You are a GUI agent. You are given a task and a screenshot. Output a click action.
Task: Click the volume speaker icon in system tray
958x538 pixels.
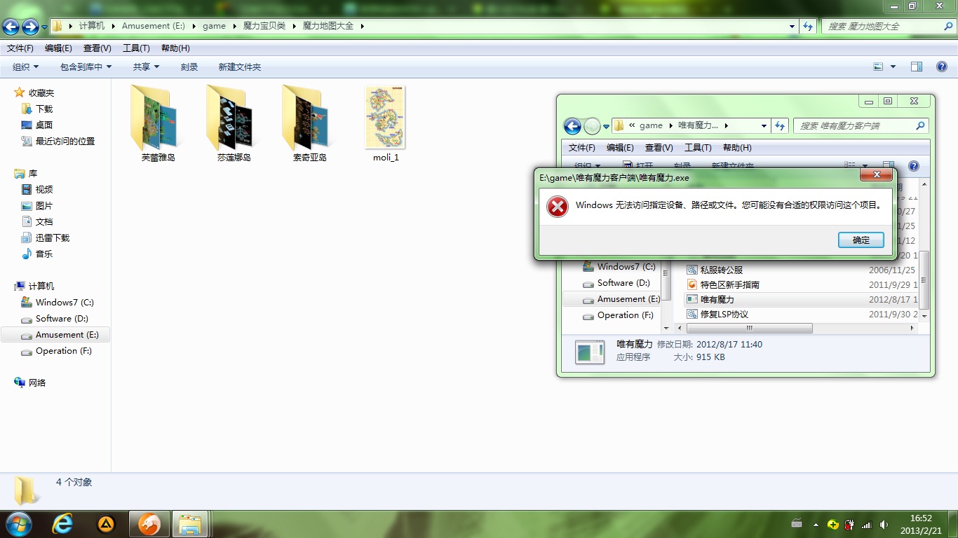point(884,525)
